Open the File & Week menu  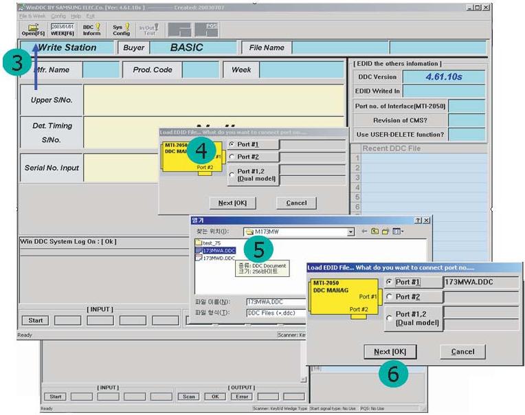[x=32, y=16]
